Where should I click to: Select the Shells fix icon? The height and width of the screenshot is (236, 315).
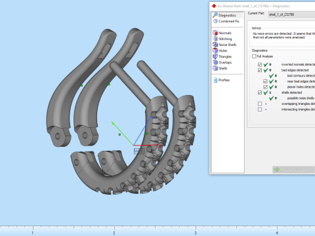215,68
